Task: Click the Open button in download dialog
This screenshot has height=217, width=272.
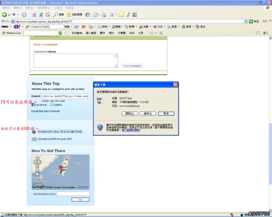Action: tap(130, 114)
